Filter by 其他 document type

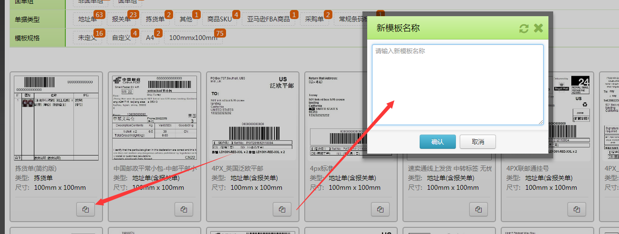coord(186,19)
